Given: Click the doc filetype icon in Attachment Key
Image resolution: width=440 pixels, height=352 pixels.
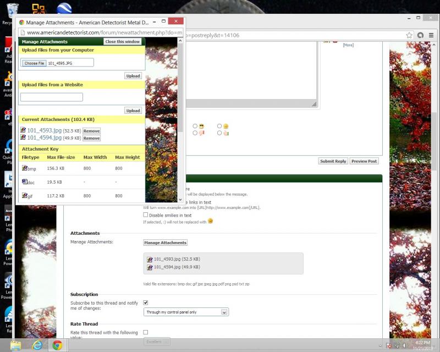Looking at the screenshot, I should tap(25, 182).
